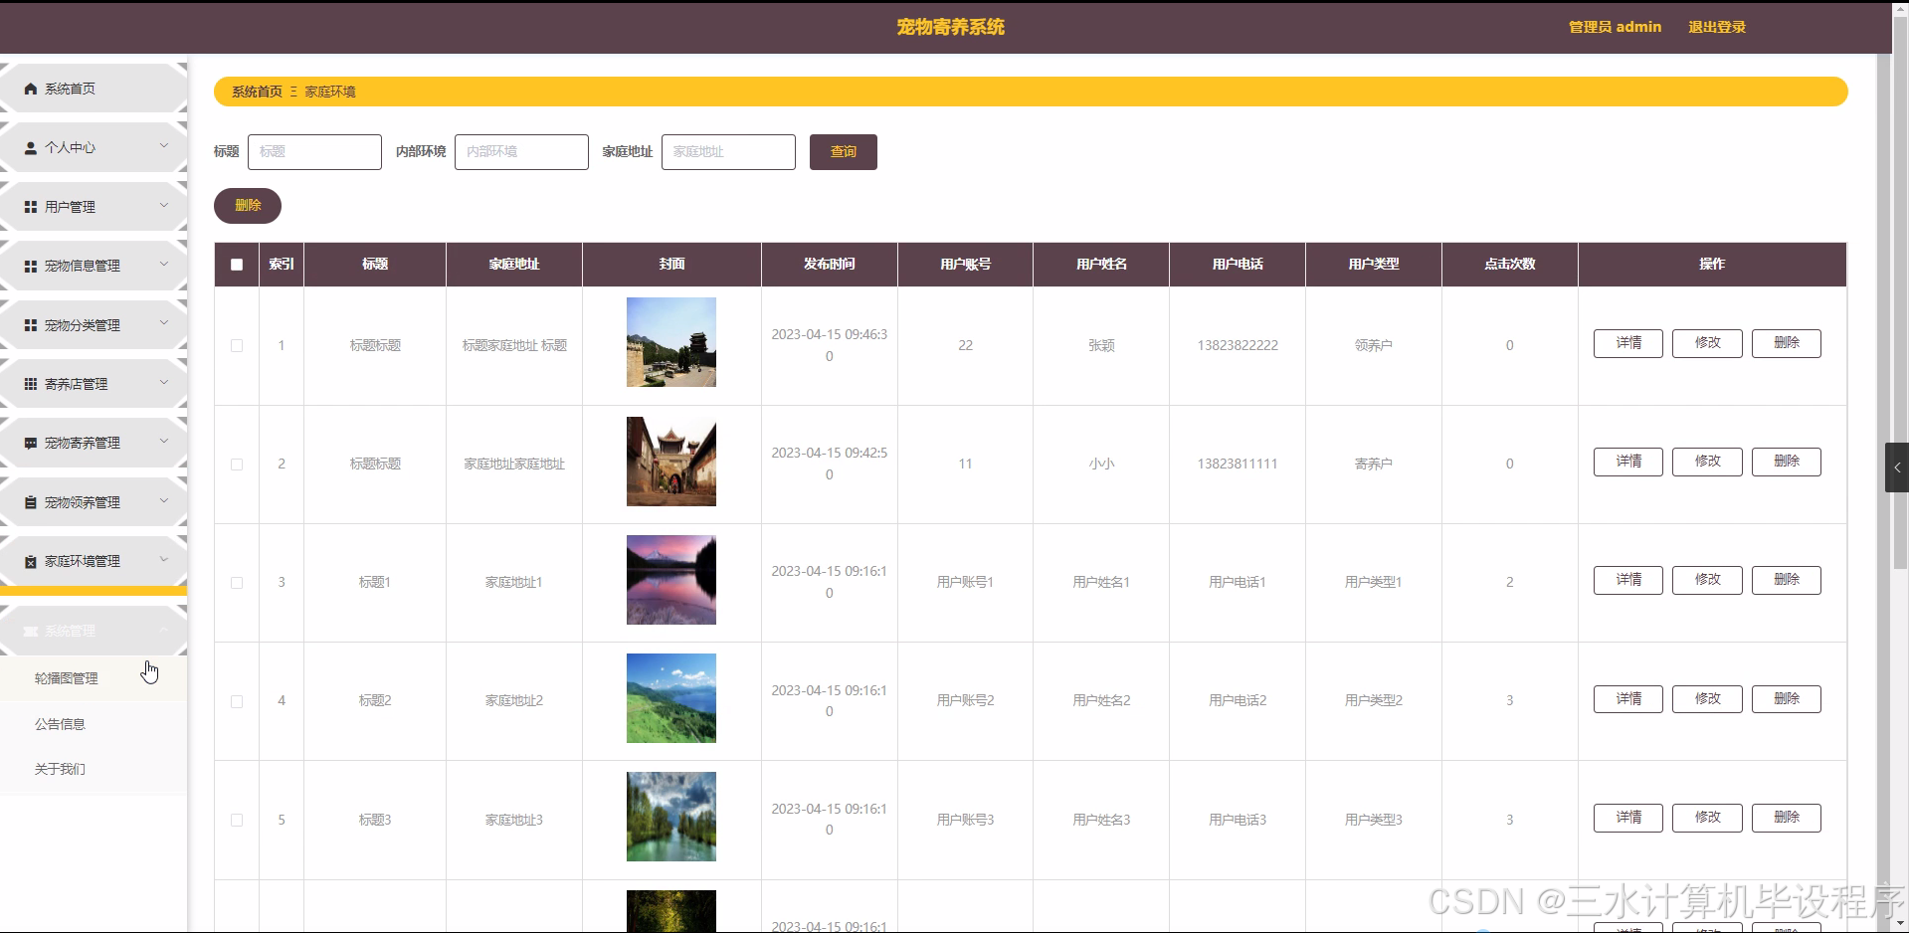Expand the 用户管理 menu chevron
The image size is (1909, 933).
tap(164, 205)
